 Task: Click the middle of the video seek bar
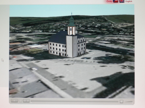[x=75, y=101]
